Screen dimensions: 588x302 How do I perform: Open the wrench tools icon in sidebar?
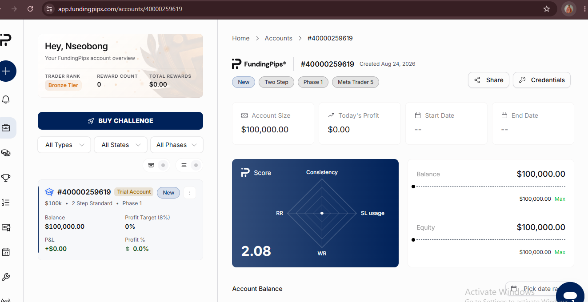[6, 277]
